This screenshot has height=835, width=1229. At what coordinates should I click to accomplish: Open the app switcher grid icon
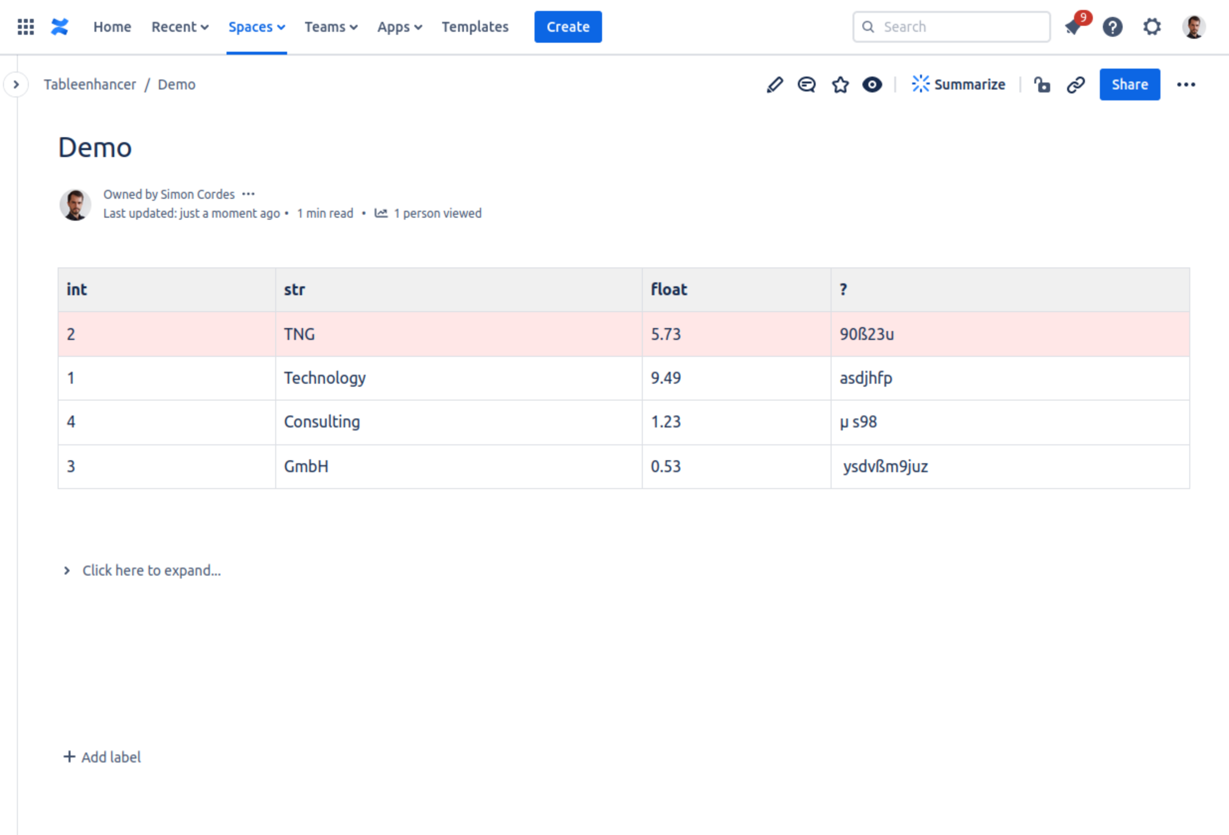tap(25, 27)
